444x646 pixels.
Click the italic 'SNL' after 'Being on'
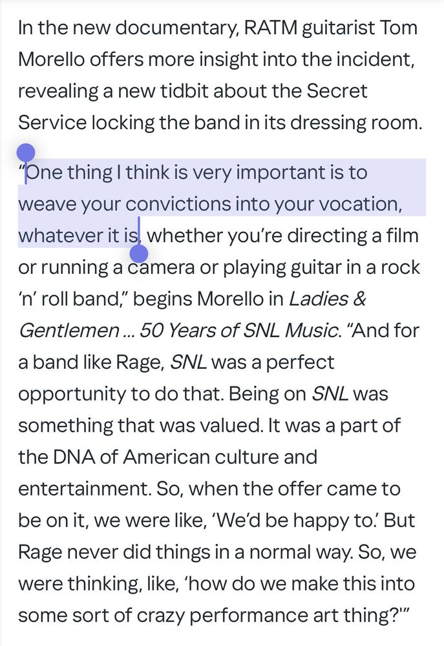click(x=330, y=394)
